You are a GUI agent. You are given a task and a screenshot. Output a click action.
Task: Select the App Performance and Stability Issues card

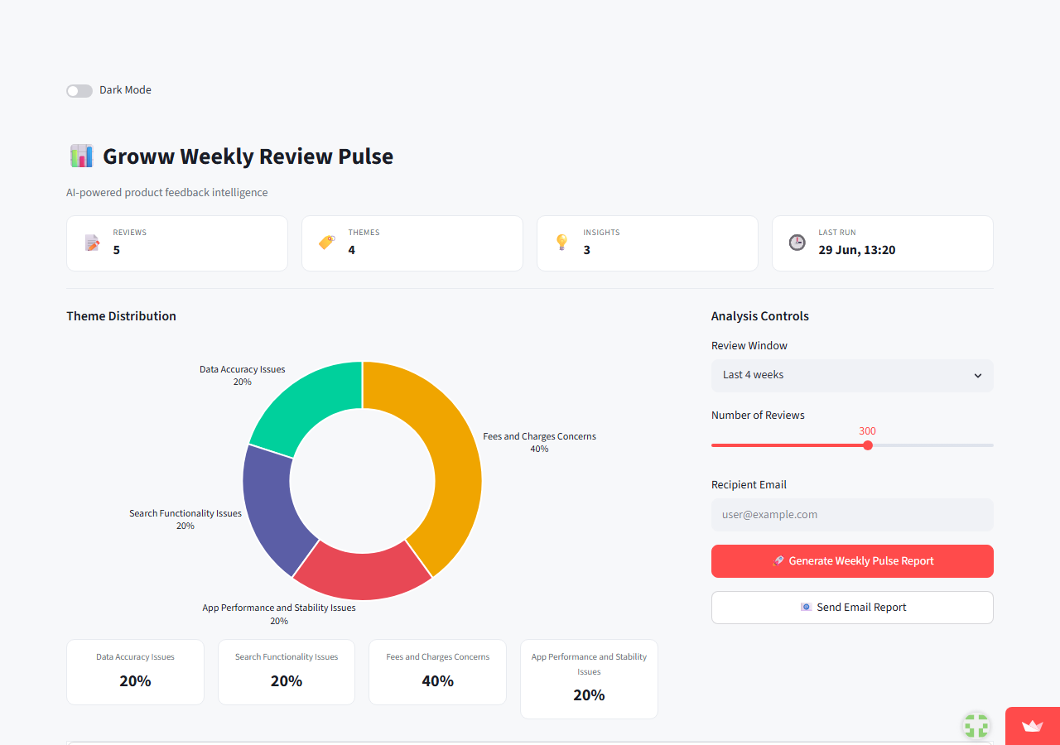[x=589, y=679]
